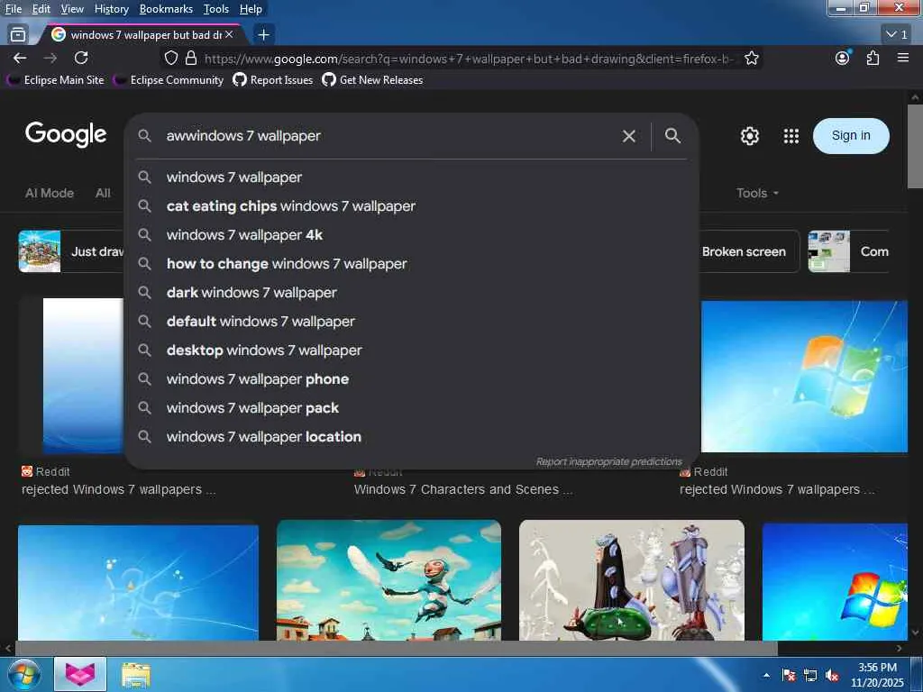Choose suggestion 'dark windows 7 wallpaper'
The image size is (923, 692).
412,293
